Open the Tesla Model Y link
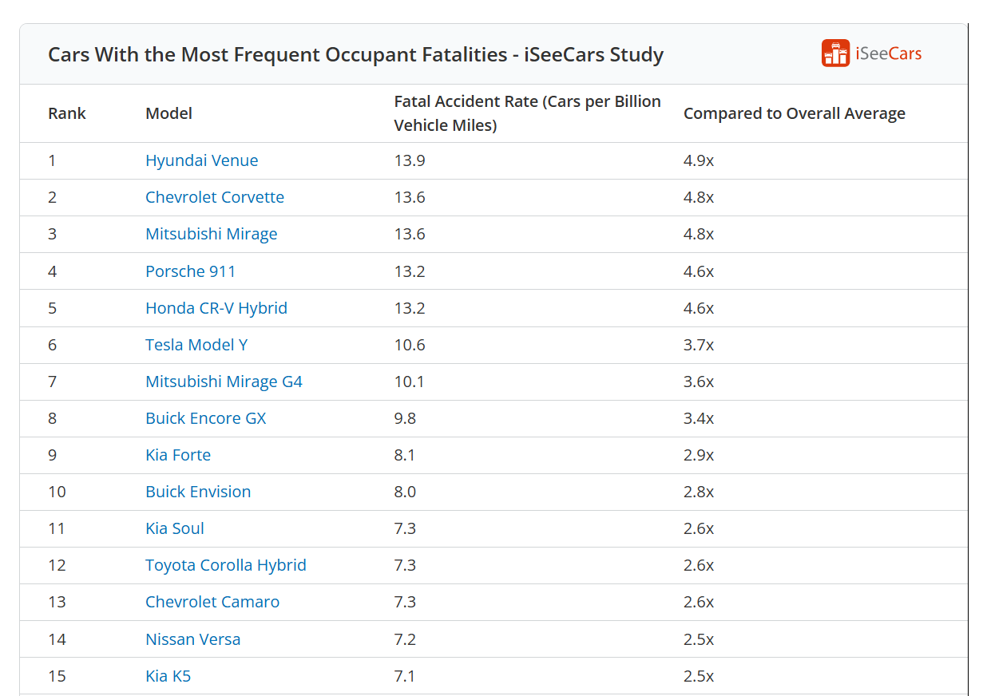The image size is (983, 696). coord(196,345)
